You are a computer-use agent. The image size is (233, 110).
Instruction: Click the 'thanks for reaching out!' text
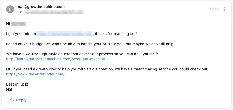116,34
